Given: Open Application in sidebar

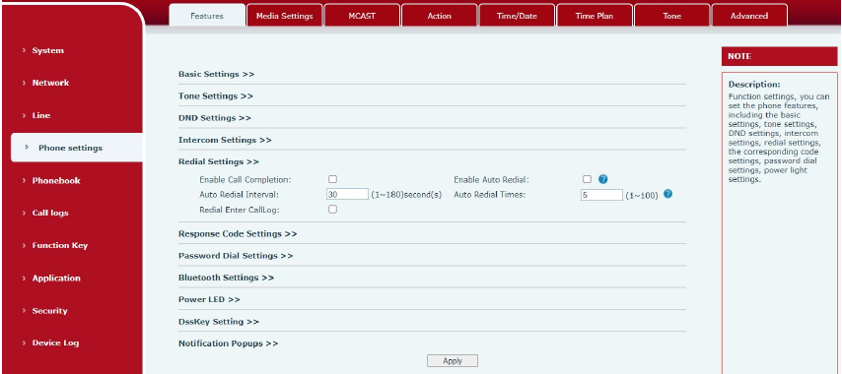Looking at the screenshot, I should click(56, 279).
